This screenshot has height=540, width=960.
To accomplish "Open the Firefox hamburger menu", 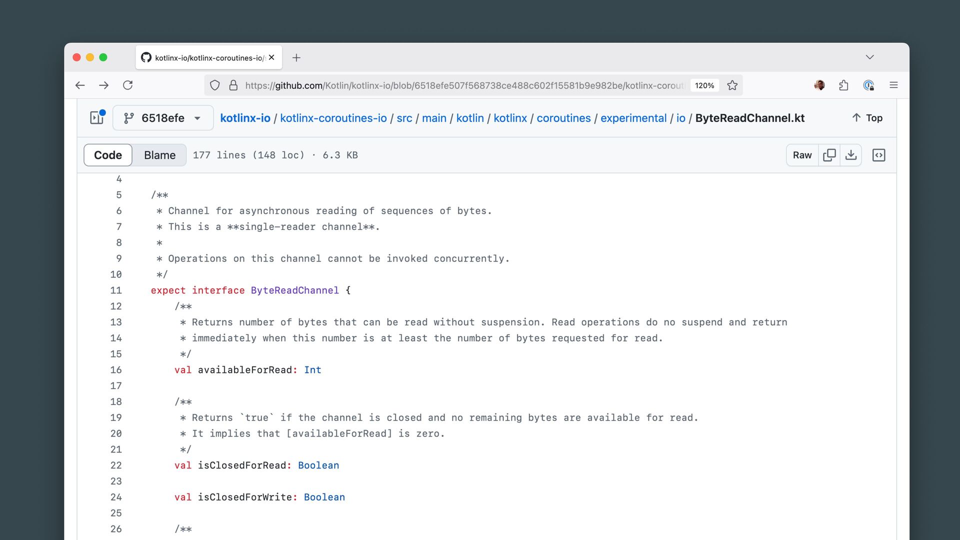I will tap(893, 85).
